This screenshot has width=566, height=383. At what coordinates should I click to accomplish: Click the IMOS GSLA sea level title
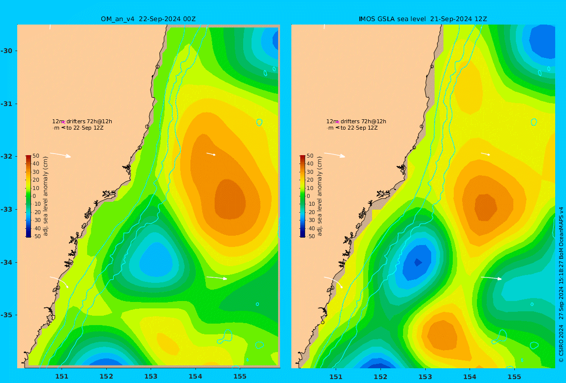click(x=423, y=19)
